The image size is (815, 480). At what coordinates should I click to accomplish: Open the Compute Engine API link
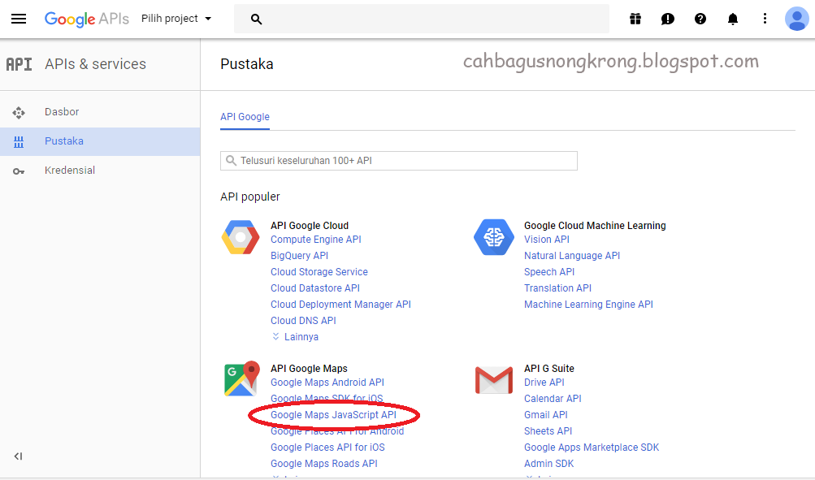[x=315, y=240]
